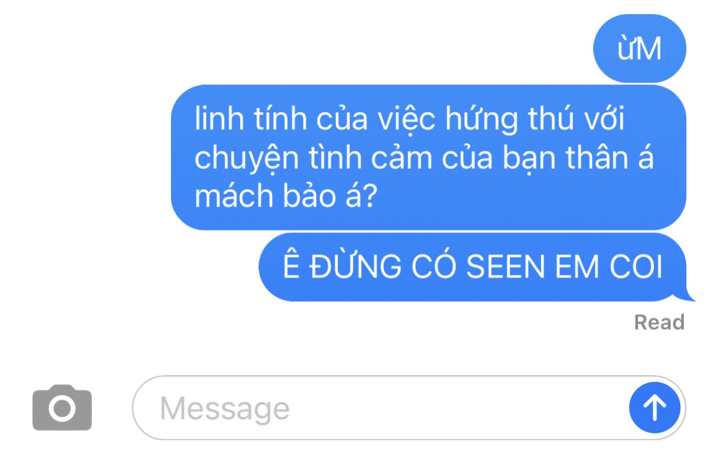Click the 'Read' receipt label
The height and width of the screenshot is (469, 717).
pyautogui.click(x=659, y=322)
